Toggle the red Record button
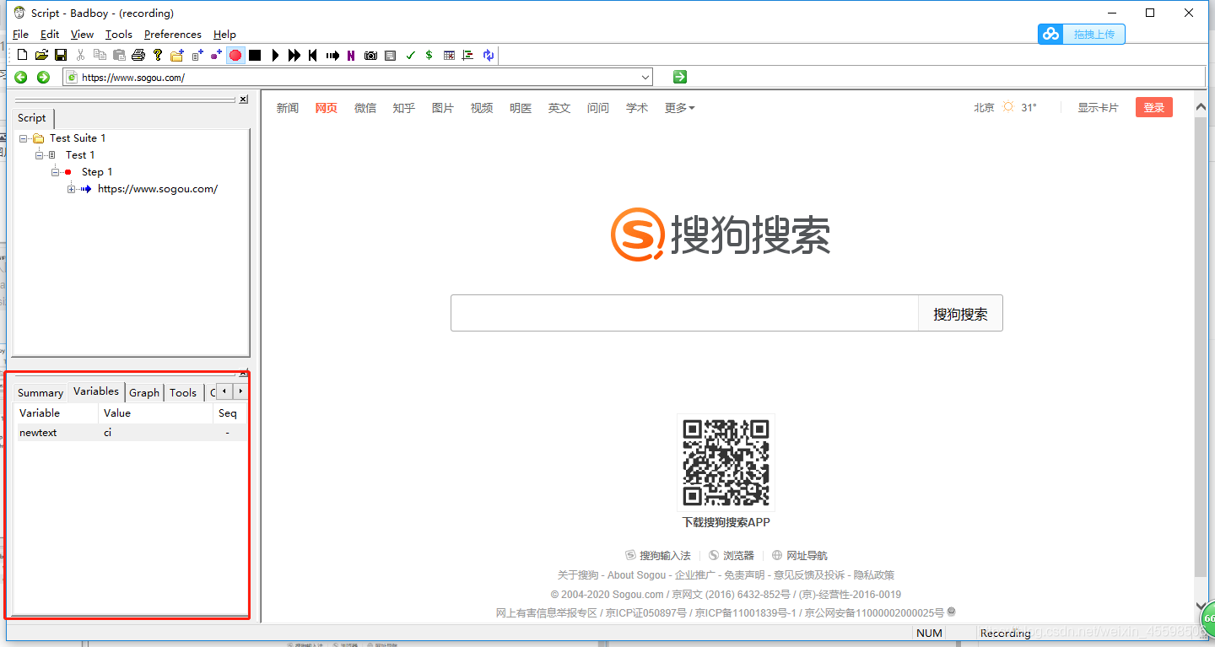This screenshot has height=647, width=1215. coord(235,55)
